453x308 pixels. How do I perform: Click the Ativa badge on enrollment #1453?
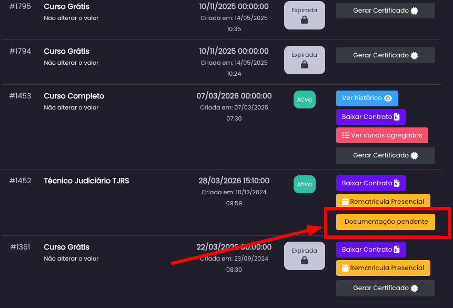[x=304, y=100]
